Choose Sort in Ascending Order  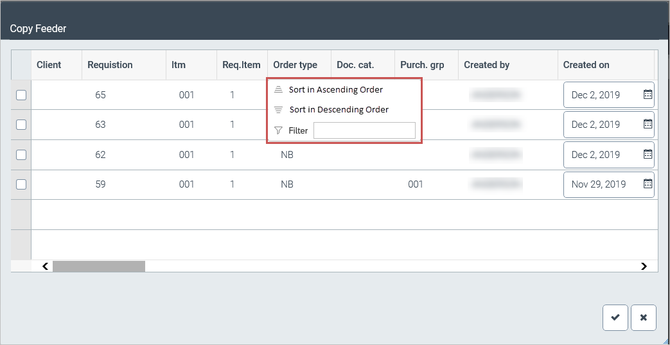(335, 90)
